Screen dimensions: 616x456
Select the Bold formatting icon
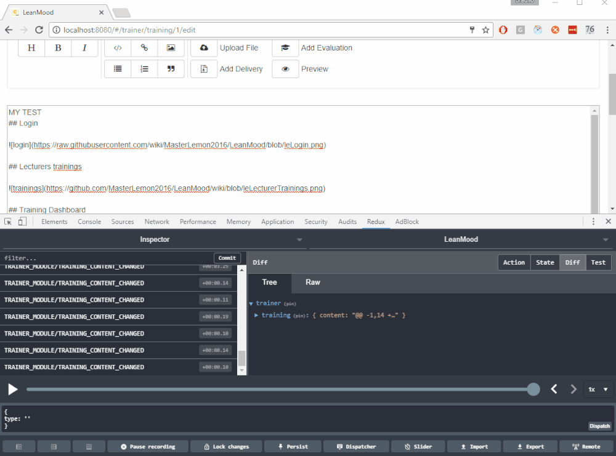pyautogui.click(x=57, y=47)
